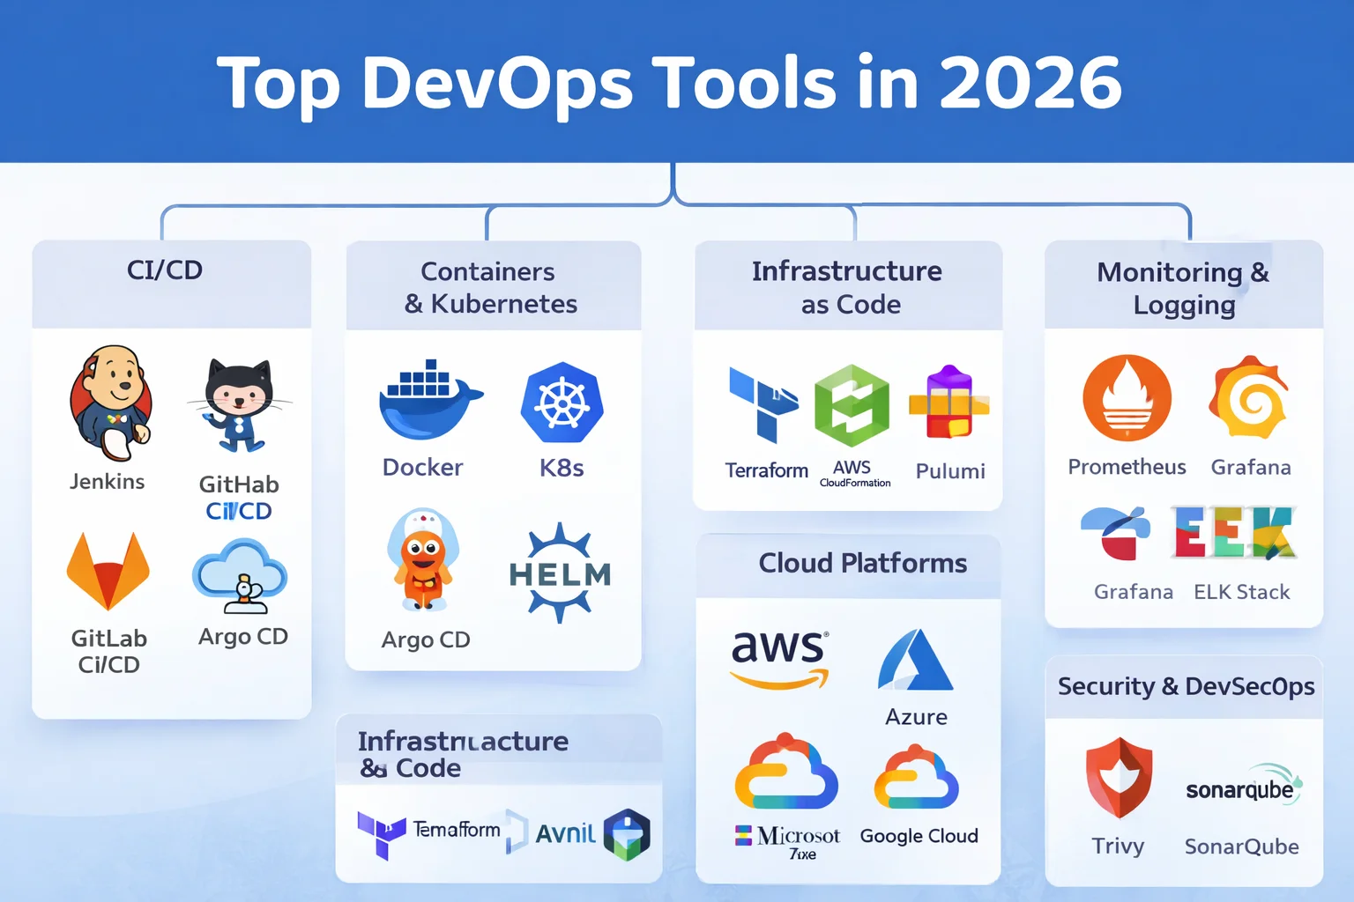Image resolution: width=1354 pixels, height=902 pixels.
Task: Click the blue Terraform logo beside AWS CloudFormation
Action: (x=763, y=405)
